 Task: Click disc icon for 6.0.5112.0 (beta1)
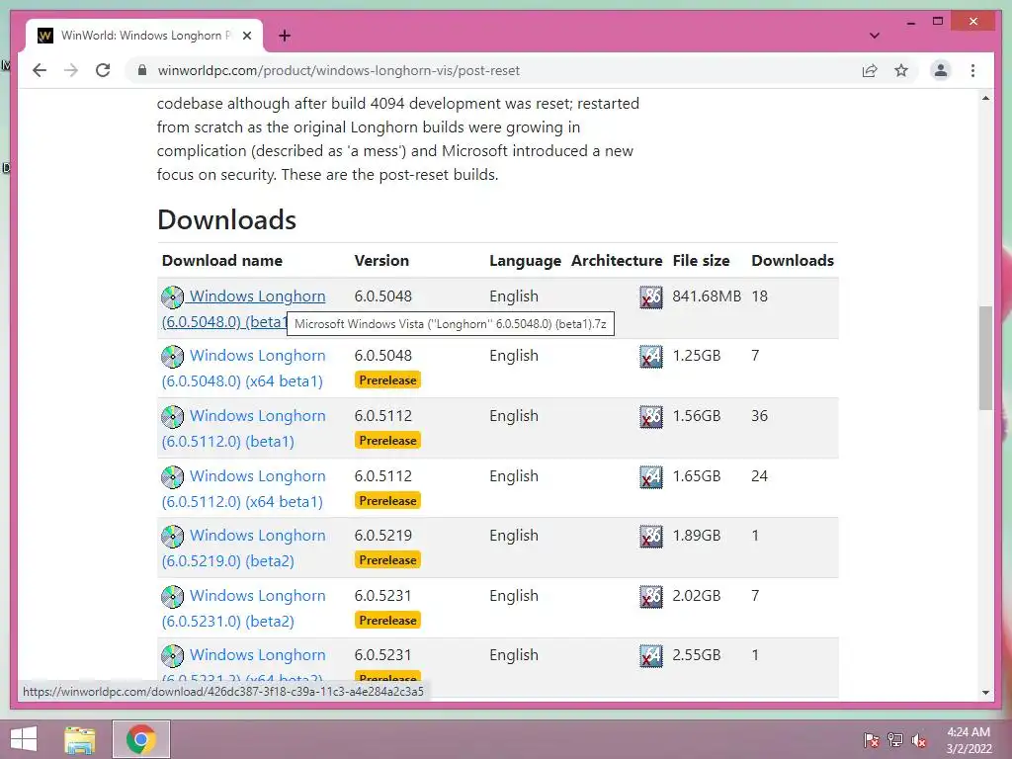coord(172,416)
